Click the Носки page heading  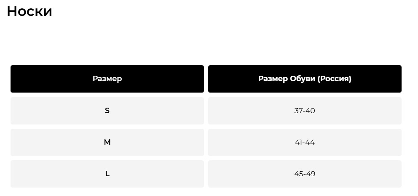point(29,11)
